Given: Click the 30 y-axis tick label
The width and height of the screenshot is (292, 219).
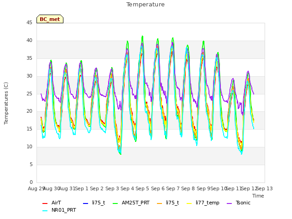Looking at the screenshot, I should pyautogui.click(x=29, y=76).
